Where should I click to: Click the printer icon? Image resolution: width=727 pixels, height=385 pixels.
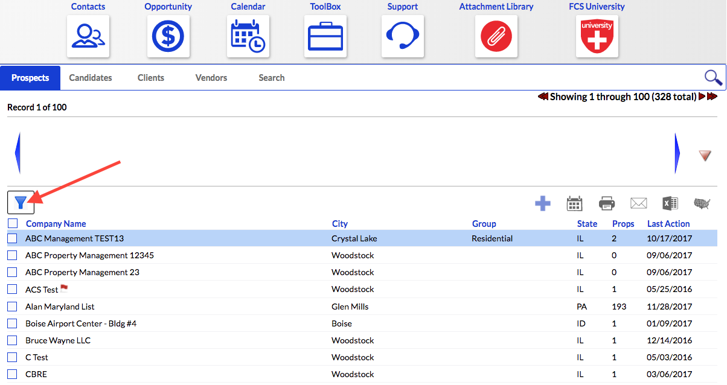pos(607,203)
